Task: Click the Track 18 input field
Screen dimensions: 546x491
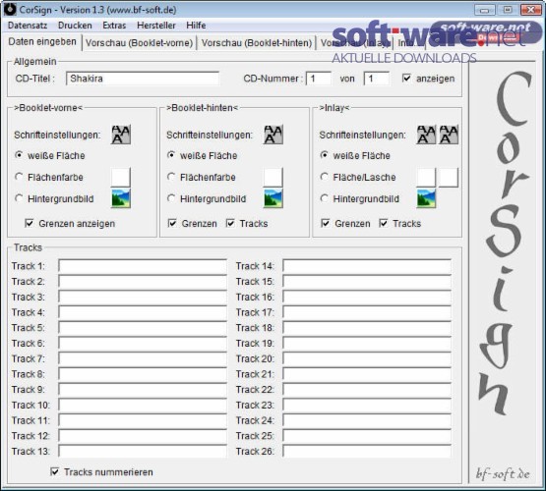Action: (x=367, y=328)
